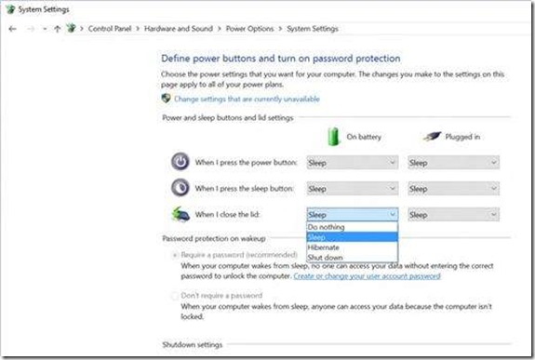Collapse the close lid On battery dropdown
Viewport: 535px width, 360px height.
tap(352, 215)
